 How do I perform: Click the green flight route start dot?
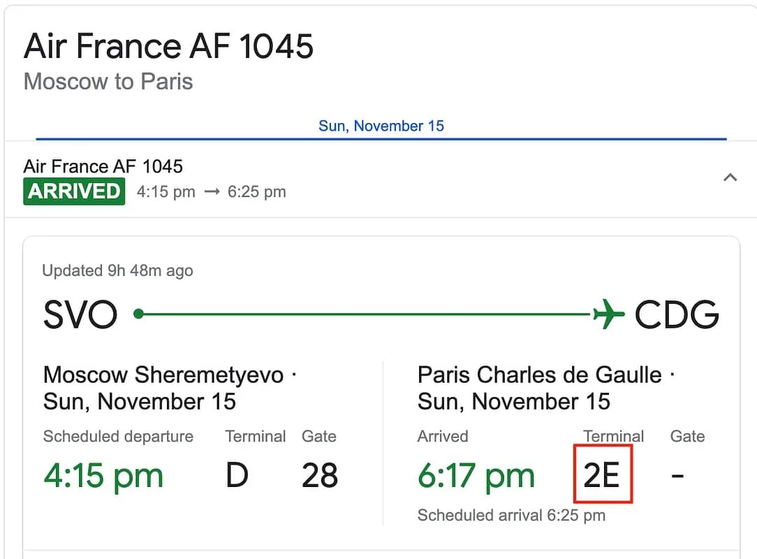138,314
